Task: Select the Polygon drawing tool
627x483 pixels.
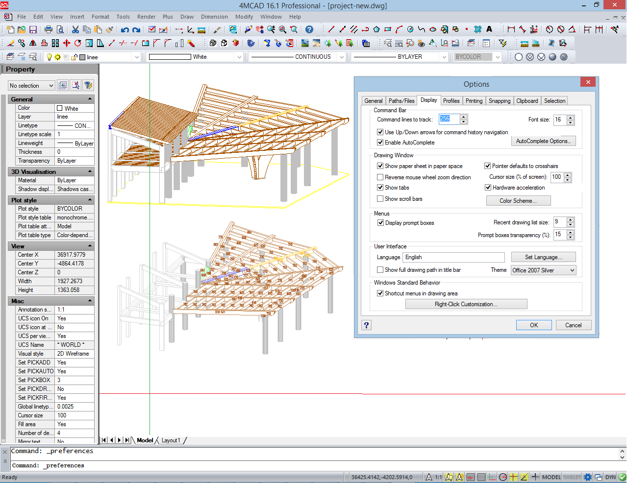Action: click(x=376, y=29)
